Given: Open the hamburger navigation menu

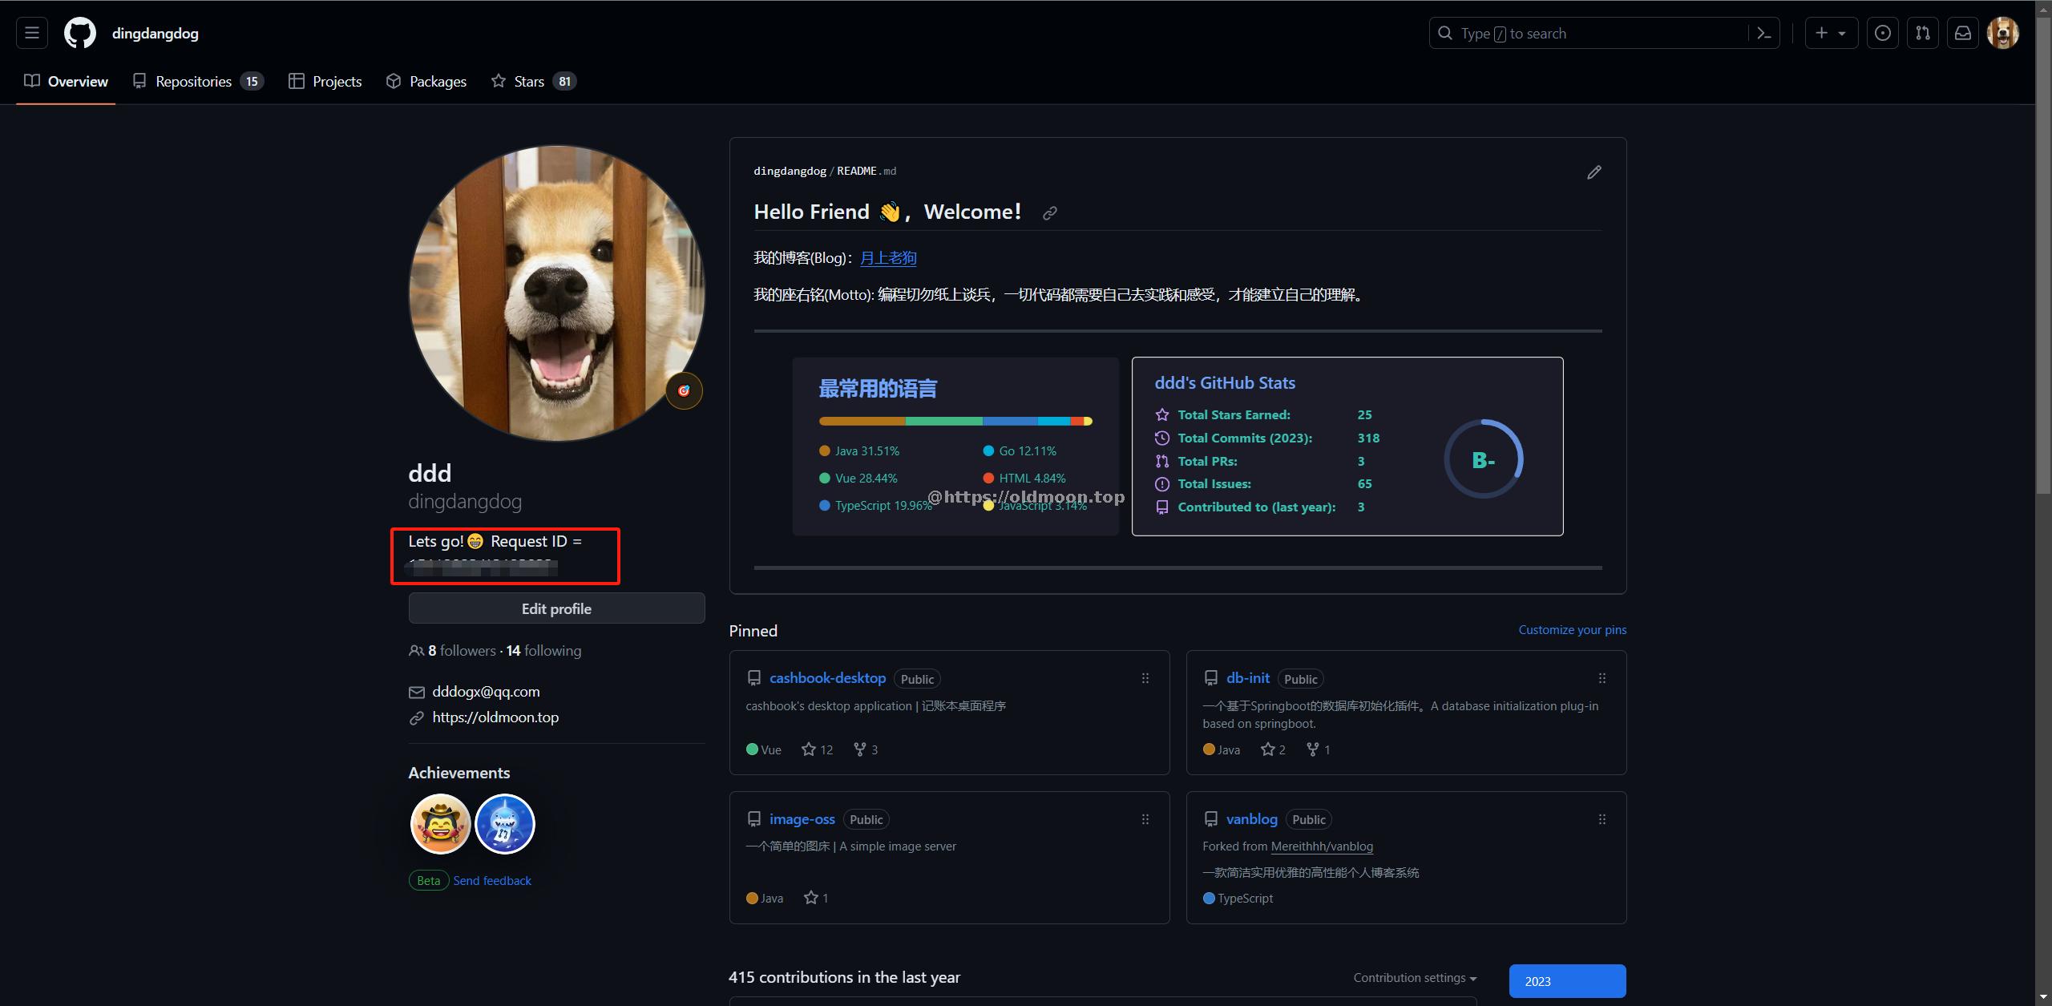Looking at the screenshot, I should tap(32, 33).
